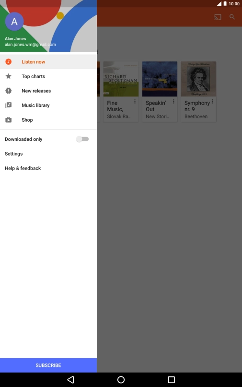Tap the SUBSCRIBE button
The height and width of the screenshot is (387, 242).
[x=48, y=365]
